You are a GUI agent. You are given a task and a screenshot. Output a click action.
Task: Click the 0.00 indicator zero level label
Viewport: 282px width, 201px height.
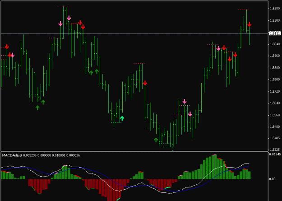[273, 179]
